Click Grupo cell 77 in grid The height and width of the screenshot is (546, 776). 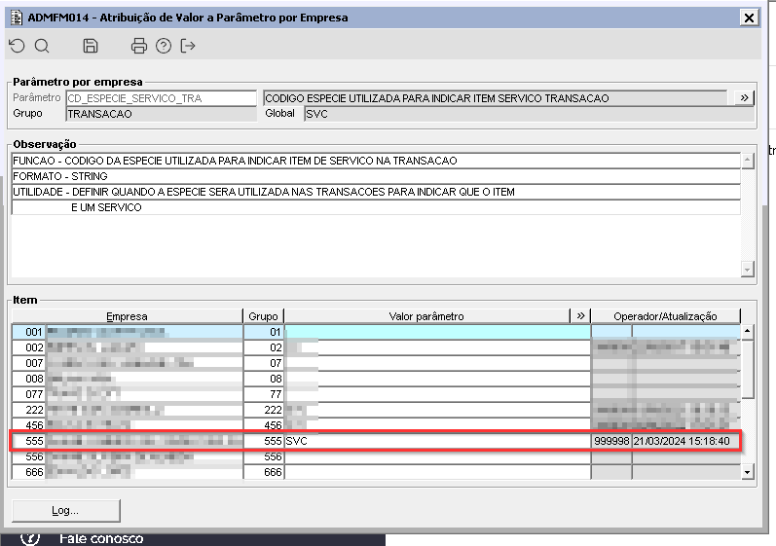point(264,394)
